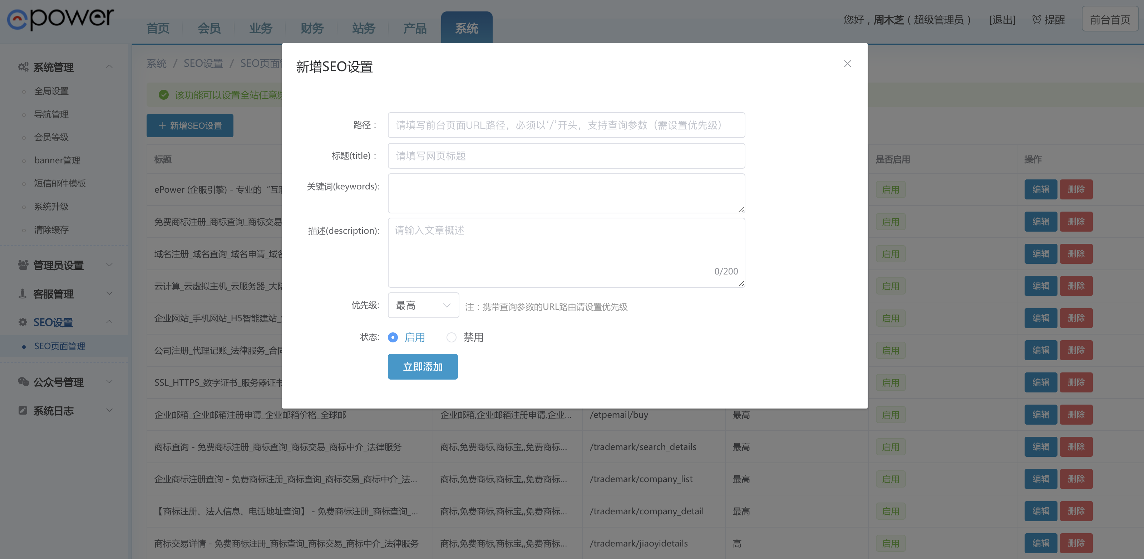Viewport: 1144px width, 559px height.
Task: Click 编辑 for the /trademark/jiaoyidetails row
Action: point(1041,544)
